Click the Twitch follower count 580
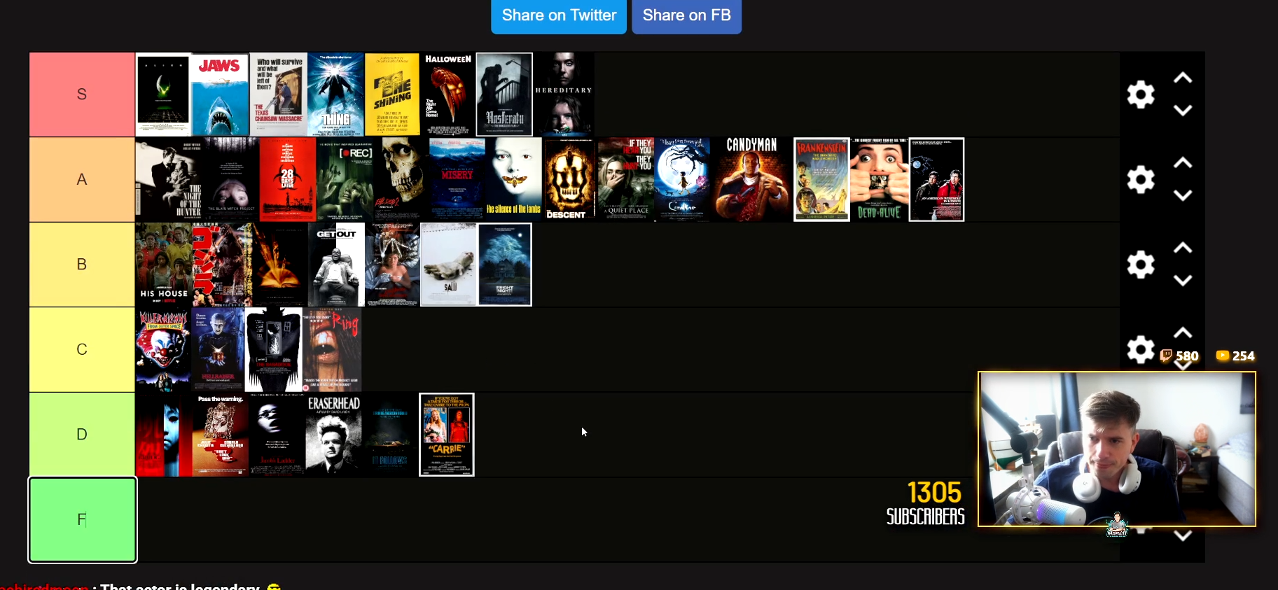Image resolution: width=1278 pixels, height=590 pixels. click(x=1179, y=356)
